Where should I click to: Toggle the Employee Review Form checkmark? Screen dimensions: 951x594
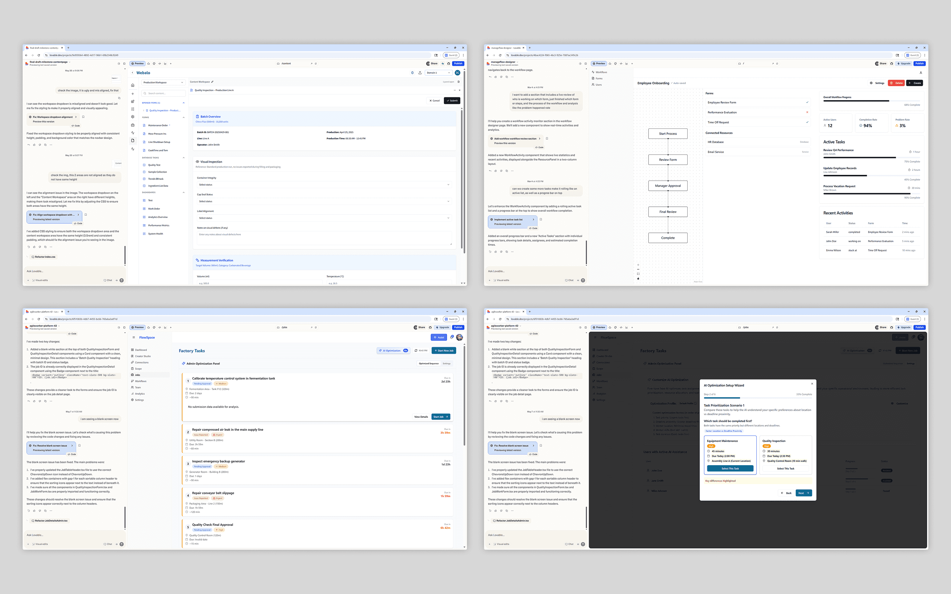click(807, 102)
